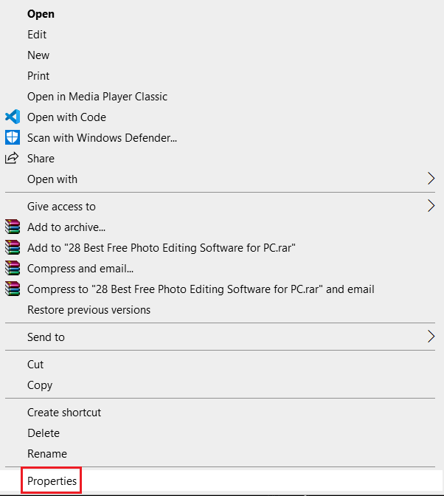This screenshot has width=444, height=496.
Task: Expand the Give access to submenu arrow
Action: point(431,206)
